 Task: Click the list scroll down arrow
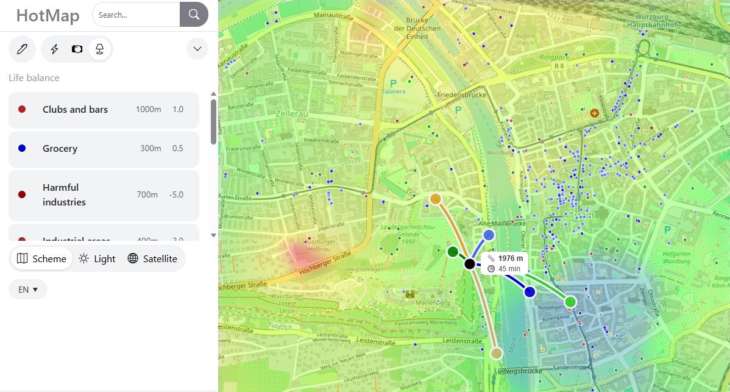(x=213, y=235)
